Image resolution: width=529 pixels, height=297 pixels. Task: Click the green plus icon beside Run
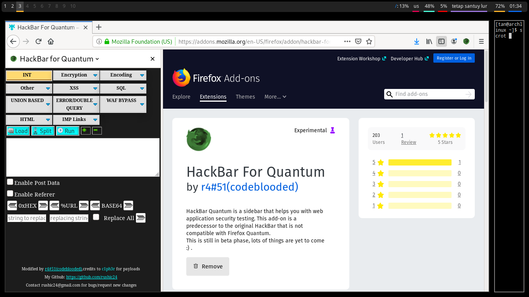86,131
